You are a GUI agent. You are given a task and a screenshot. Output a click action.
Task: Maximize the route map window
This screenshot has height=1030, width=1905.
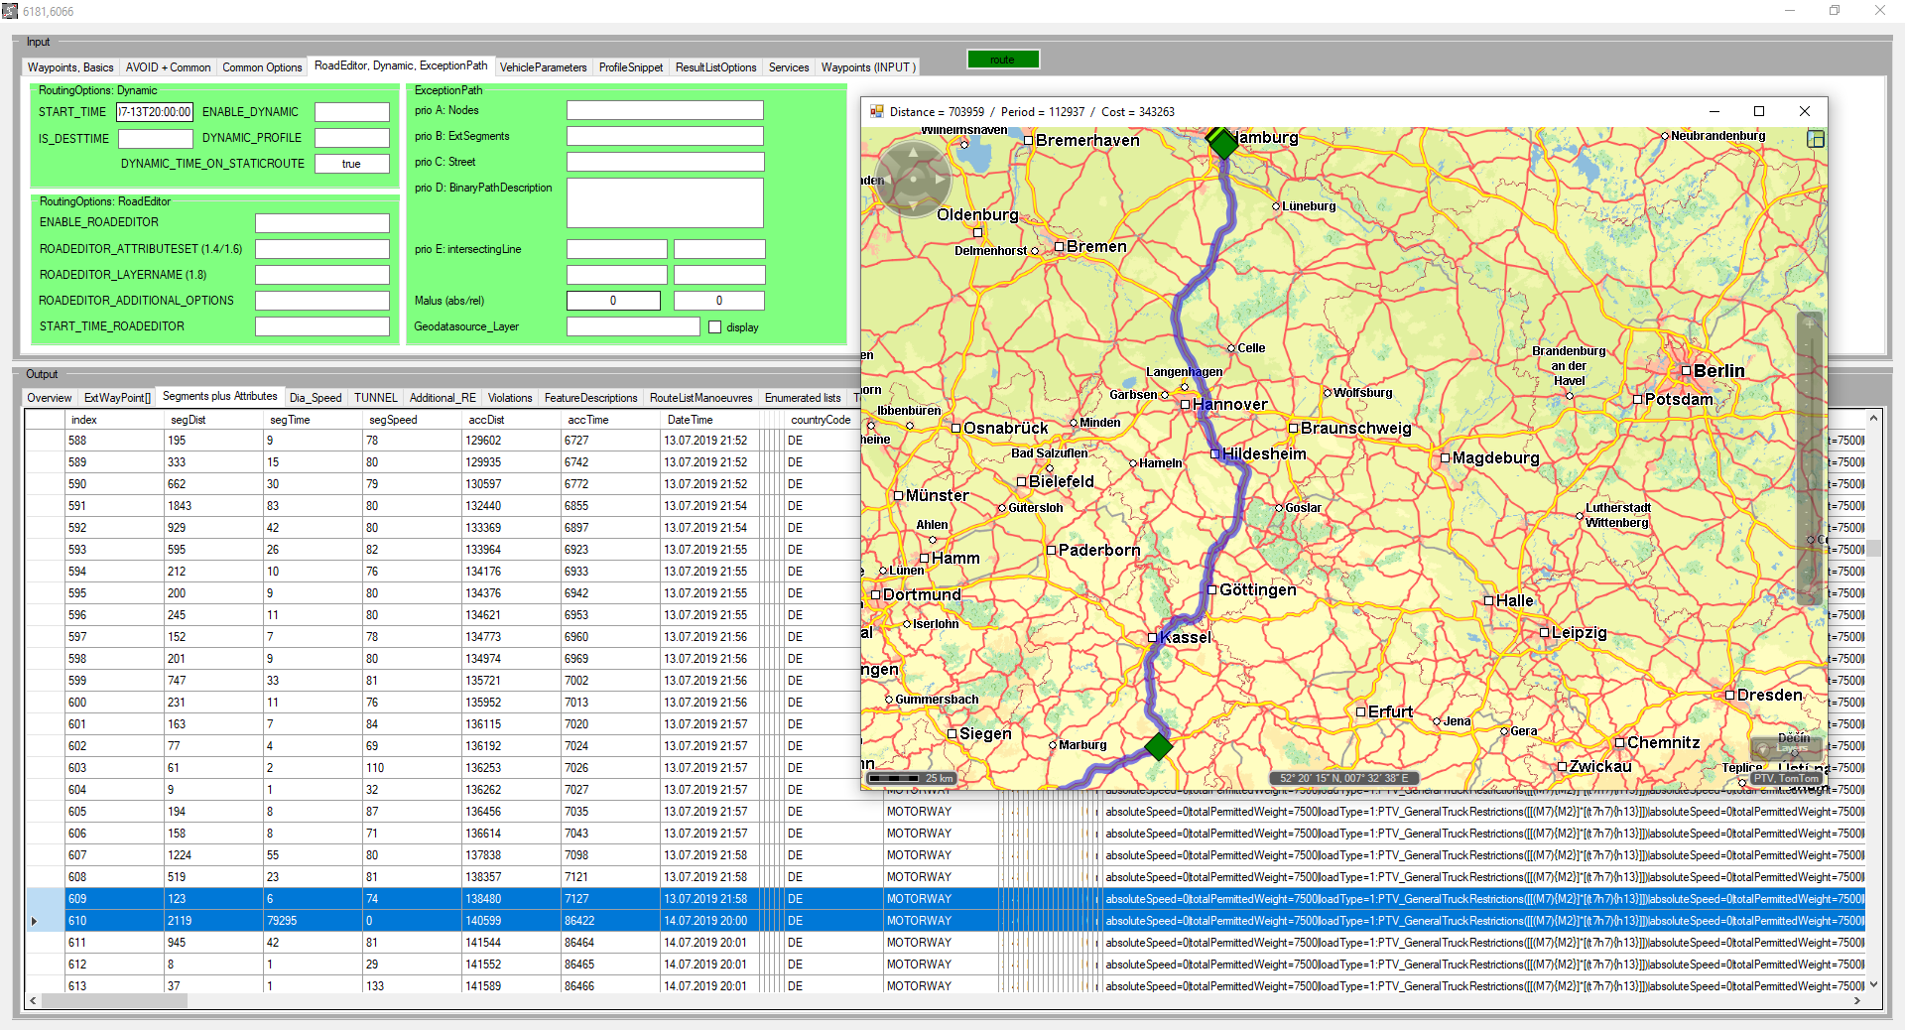coord(1758,112)
